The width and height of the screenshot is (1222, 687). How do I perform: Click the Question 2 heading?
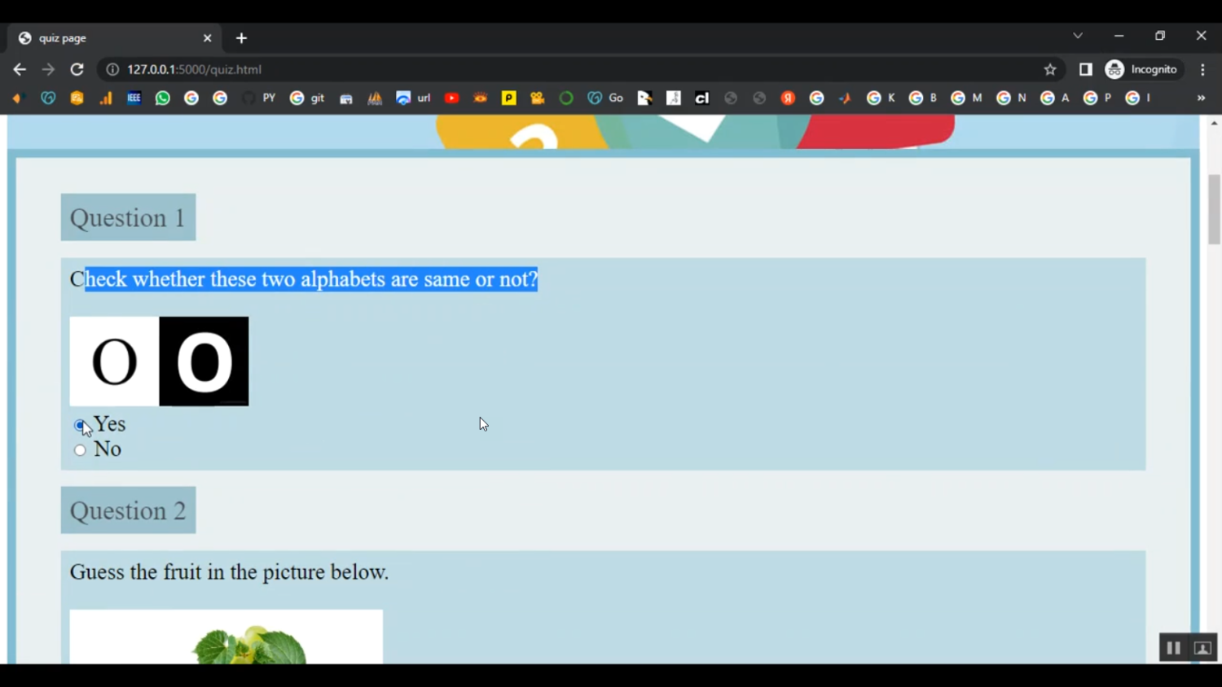tap(128, 510)
